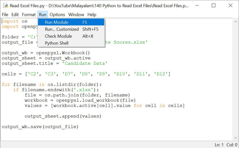Open the Options menu
239x148 pixels.
coord(57,15)
